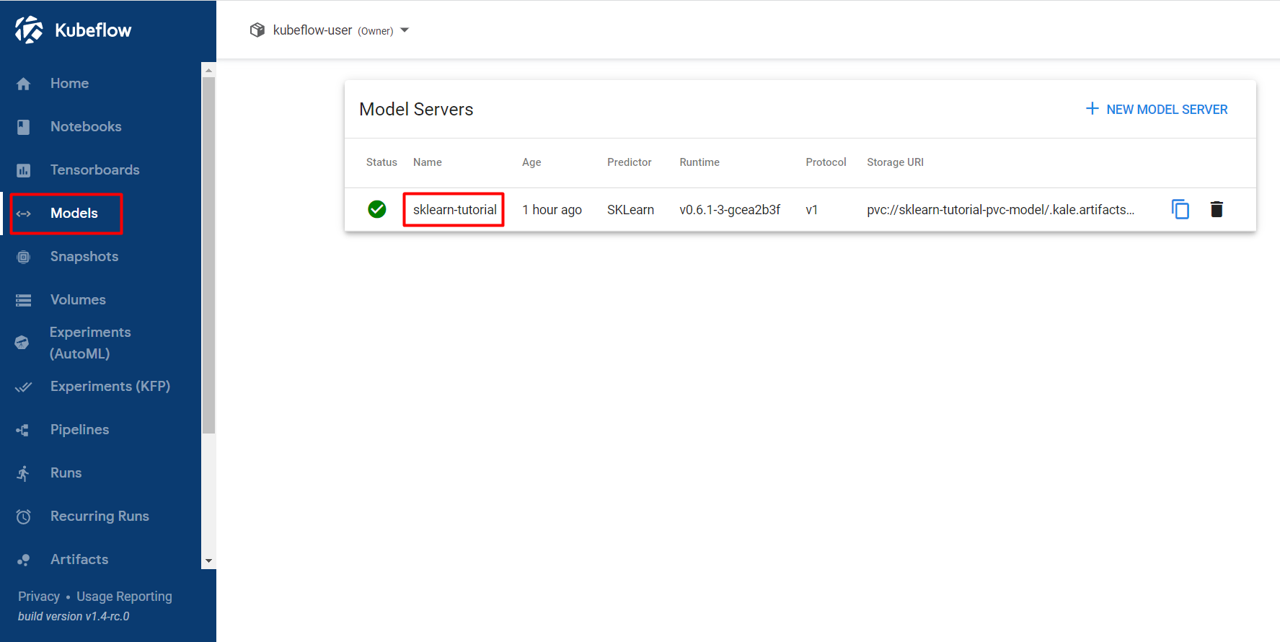Screen dimensions: 1280x642
Task: Click the Snapshots icon in sidebar
Action: click(x=24, y=257)
